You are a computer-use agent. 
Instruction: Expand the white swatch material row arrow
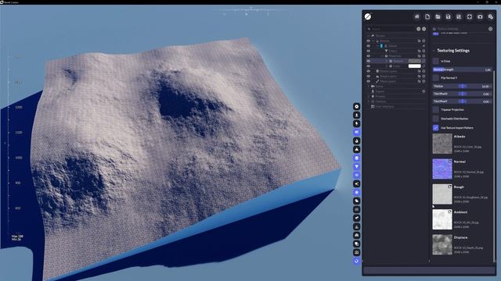[386, 66]
